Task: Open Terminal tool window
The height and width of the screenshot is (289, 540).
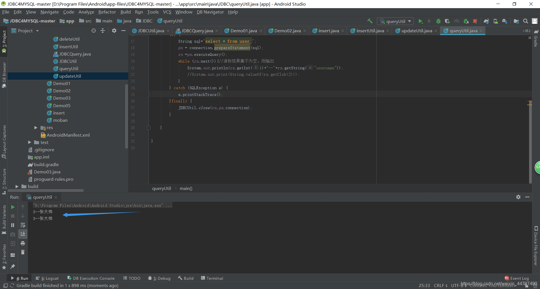Action: coord(212,278)
